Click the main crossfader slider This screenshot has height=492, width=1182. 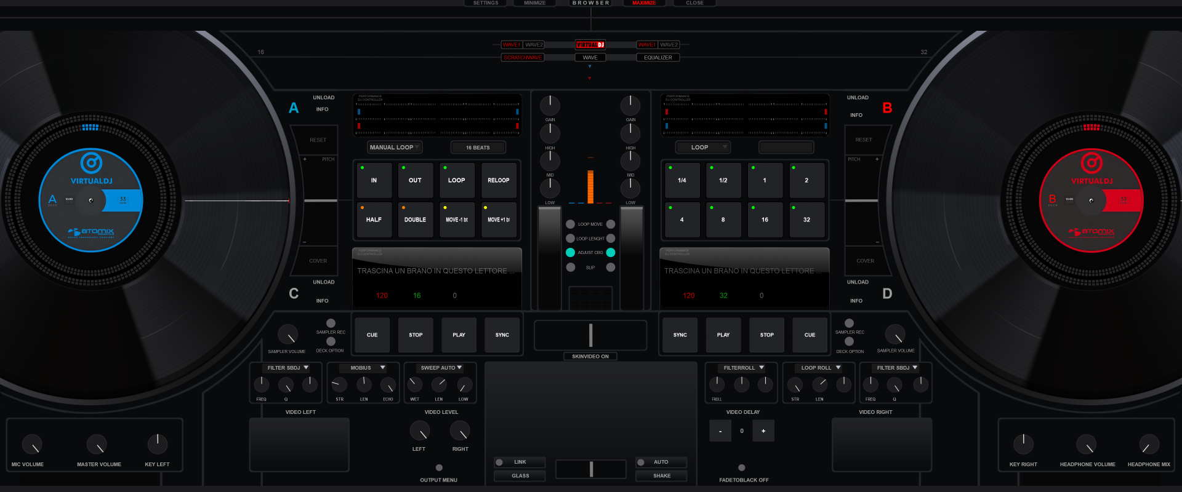point(590,335)
